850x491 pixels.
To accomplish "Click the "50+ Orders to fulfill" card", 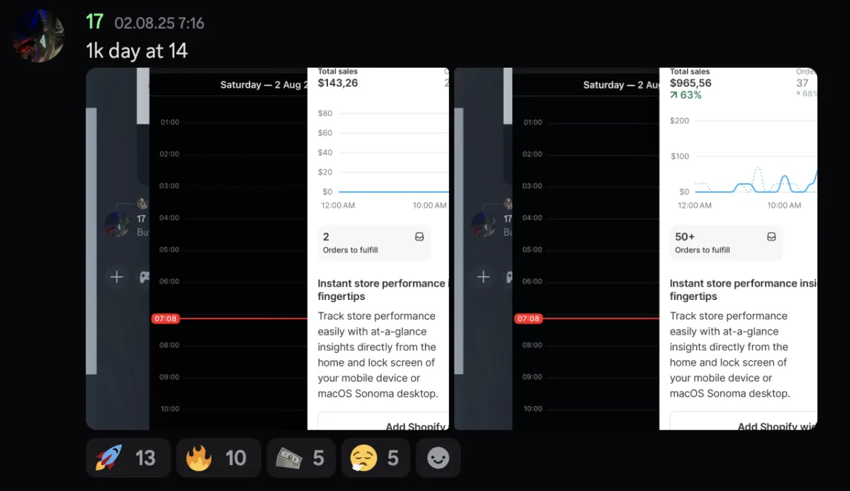I will point(726,243).
